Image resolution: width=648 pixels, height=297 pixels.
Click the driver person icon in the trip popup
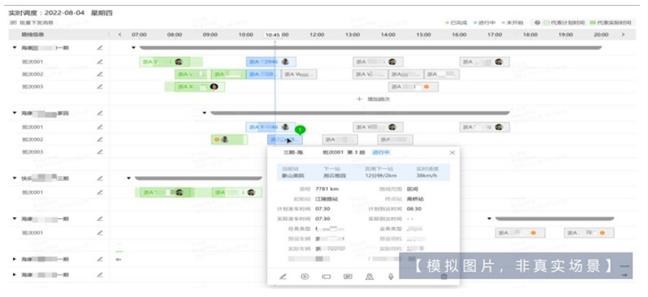tap(369, 277)
